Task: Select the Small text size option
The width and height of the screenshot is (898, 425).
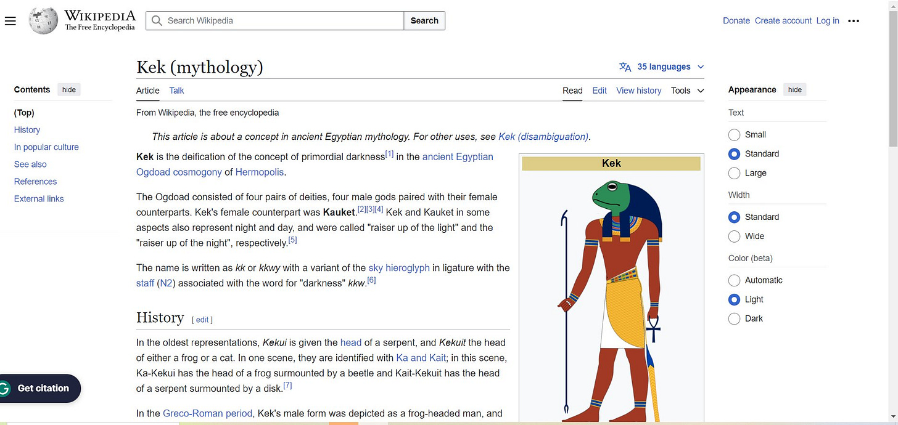Action: pyautogui.click(x=734, y=135)
